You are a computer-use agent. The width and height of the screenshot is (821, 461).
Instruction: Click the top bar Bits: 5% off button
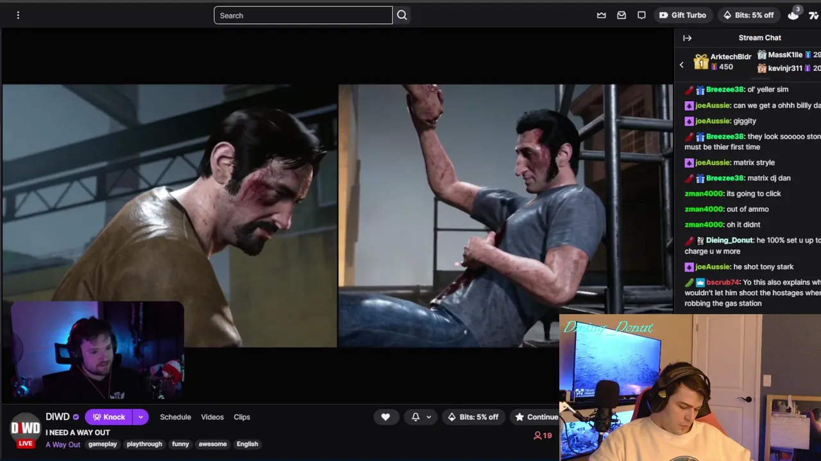point(748,15)
